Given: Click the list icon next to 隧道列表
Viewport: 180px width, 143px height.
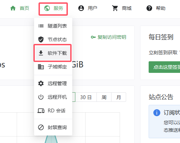Looking at the screenshot, I should [x=41, y=26].
